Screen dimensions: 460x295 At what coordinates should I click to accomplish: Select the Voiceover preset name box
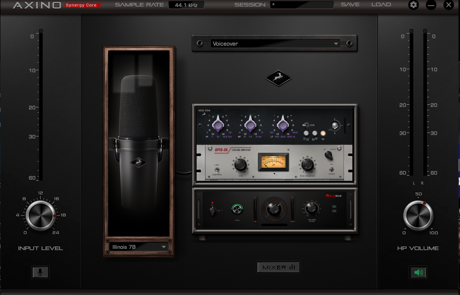[275, 44]
